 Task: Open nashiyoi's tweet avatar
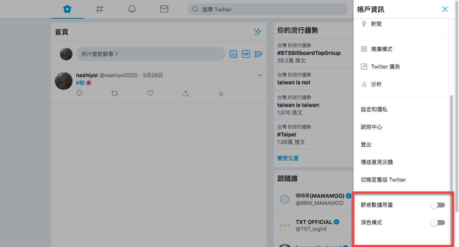(x=63, y=81)
